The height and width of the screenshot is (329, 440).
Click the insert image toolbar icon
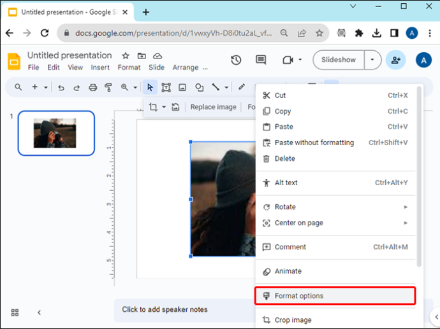pyautogui.click(x=182, y=87)
